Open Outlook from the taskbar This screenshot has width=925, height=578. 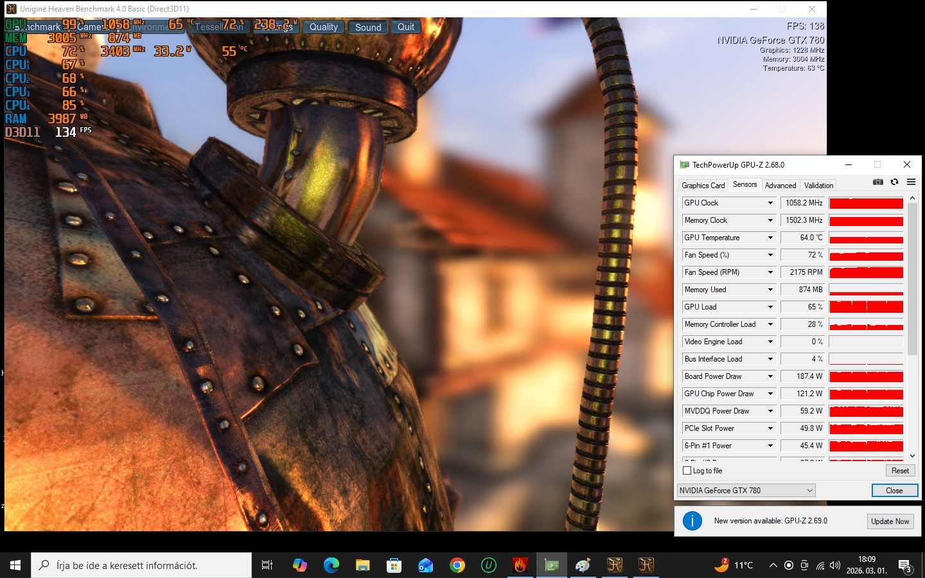tap(426, 565)
